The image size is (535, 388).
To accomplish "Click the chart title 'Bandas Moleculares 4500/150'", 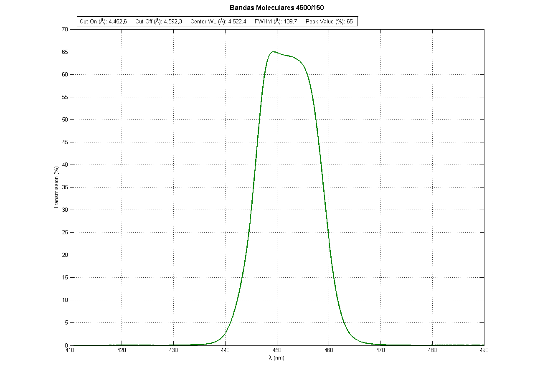I will point(276,8).
